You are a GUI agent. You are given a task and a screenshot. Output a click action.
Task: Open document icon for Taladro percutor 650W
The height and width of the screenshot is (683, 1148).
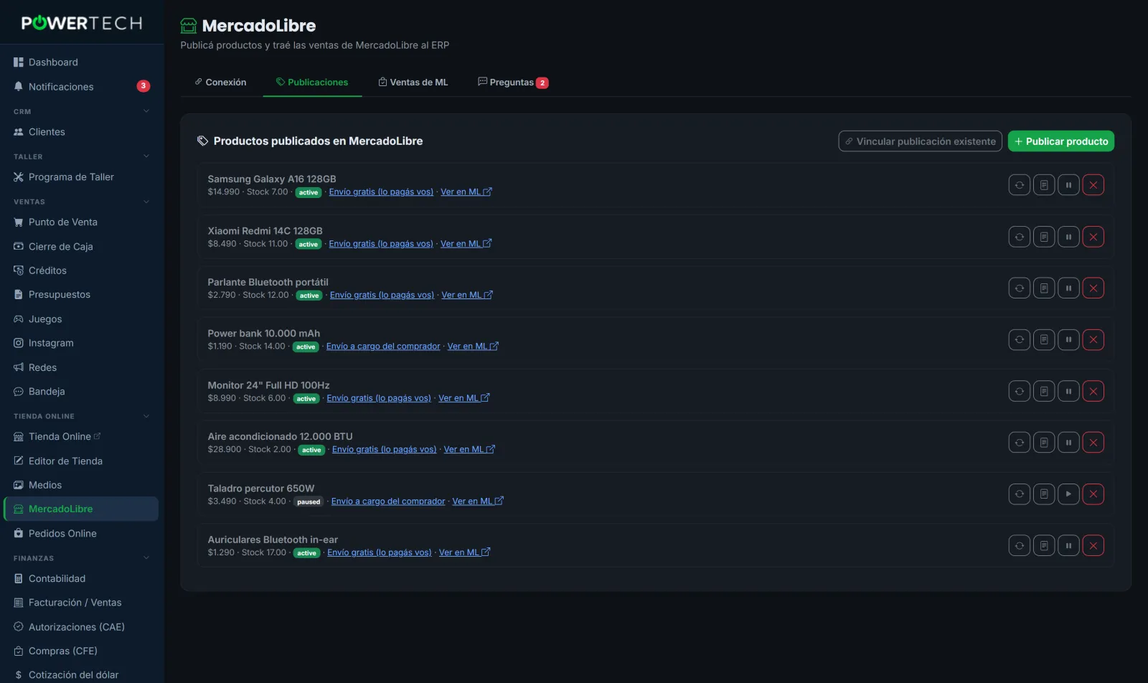click(x=1044, y=494)
